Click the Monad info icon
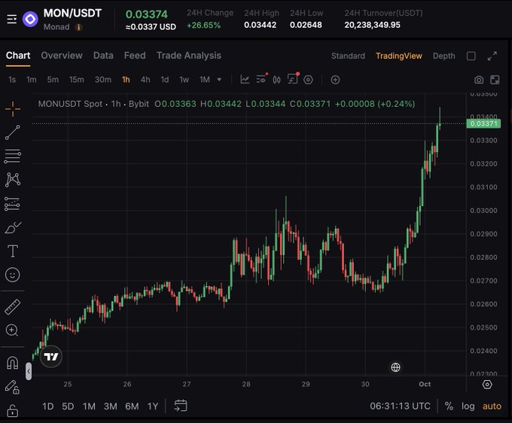512x423 pixels. [x=78, y=27]
